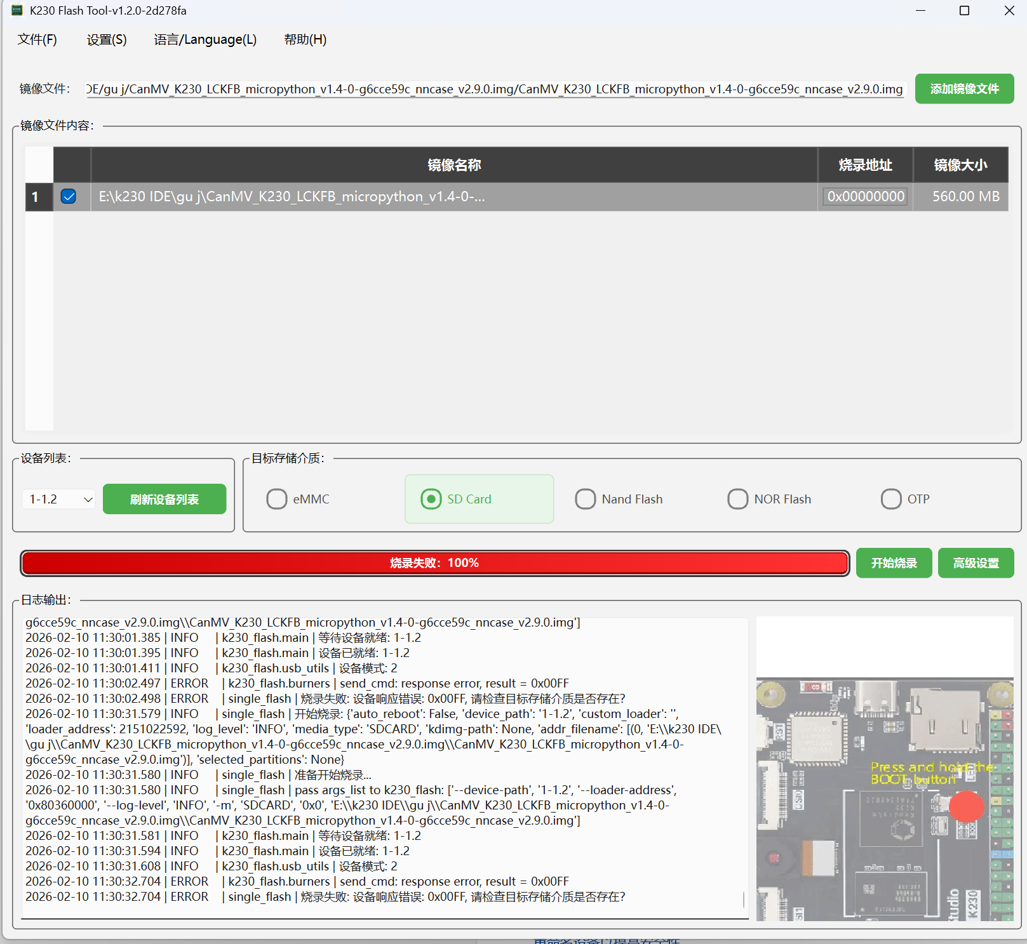
Task: Open the 帮助(H) menu
Action: pos(305,39)
